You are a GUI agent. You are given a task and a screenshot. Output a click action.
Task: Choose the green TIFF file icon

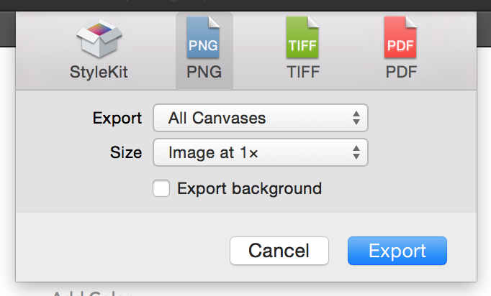tap(302, 39)
